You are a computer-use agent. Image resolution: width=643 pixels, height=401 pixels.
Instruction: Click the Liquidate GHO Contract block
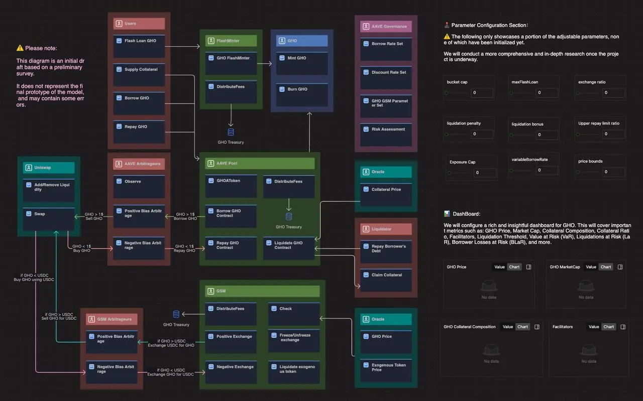(x=289, y=248)
